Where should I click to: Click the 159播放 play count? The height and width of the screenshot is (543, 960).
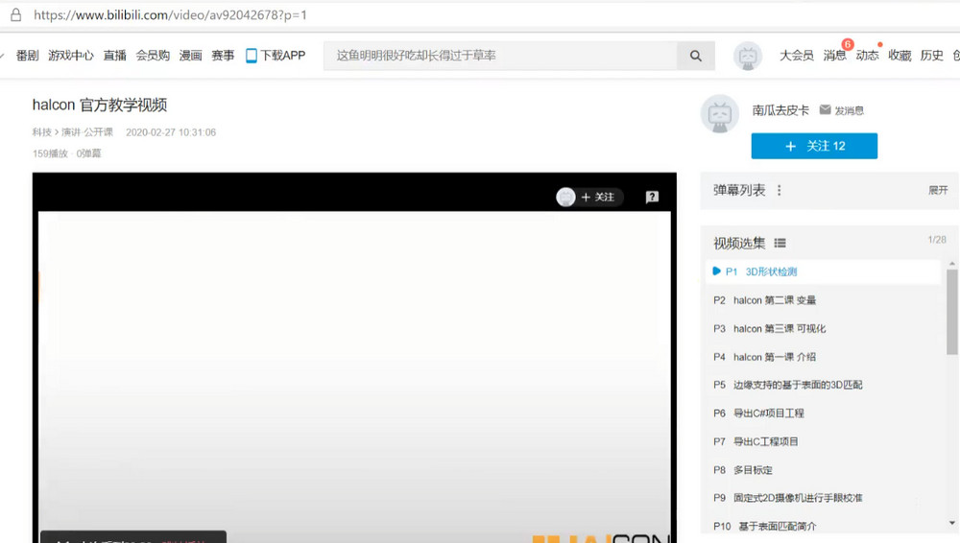50,153
